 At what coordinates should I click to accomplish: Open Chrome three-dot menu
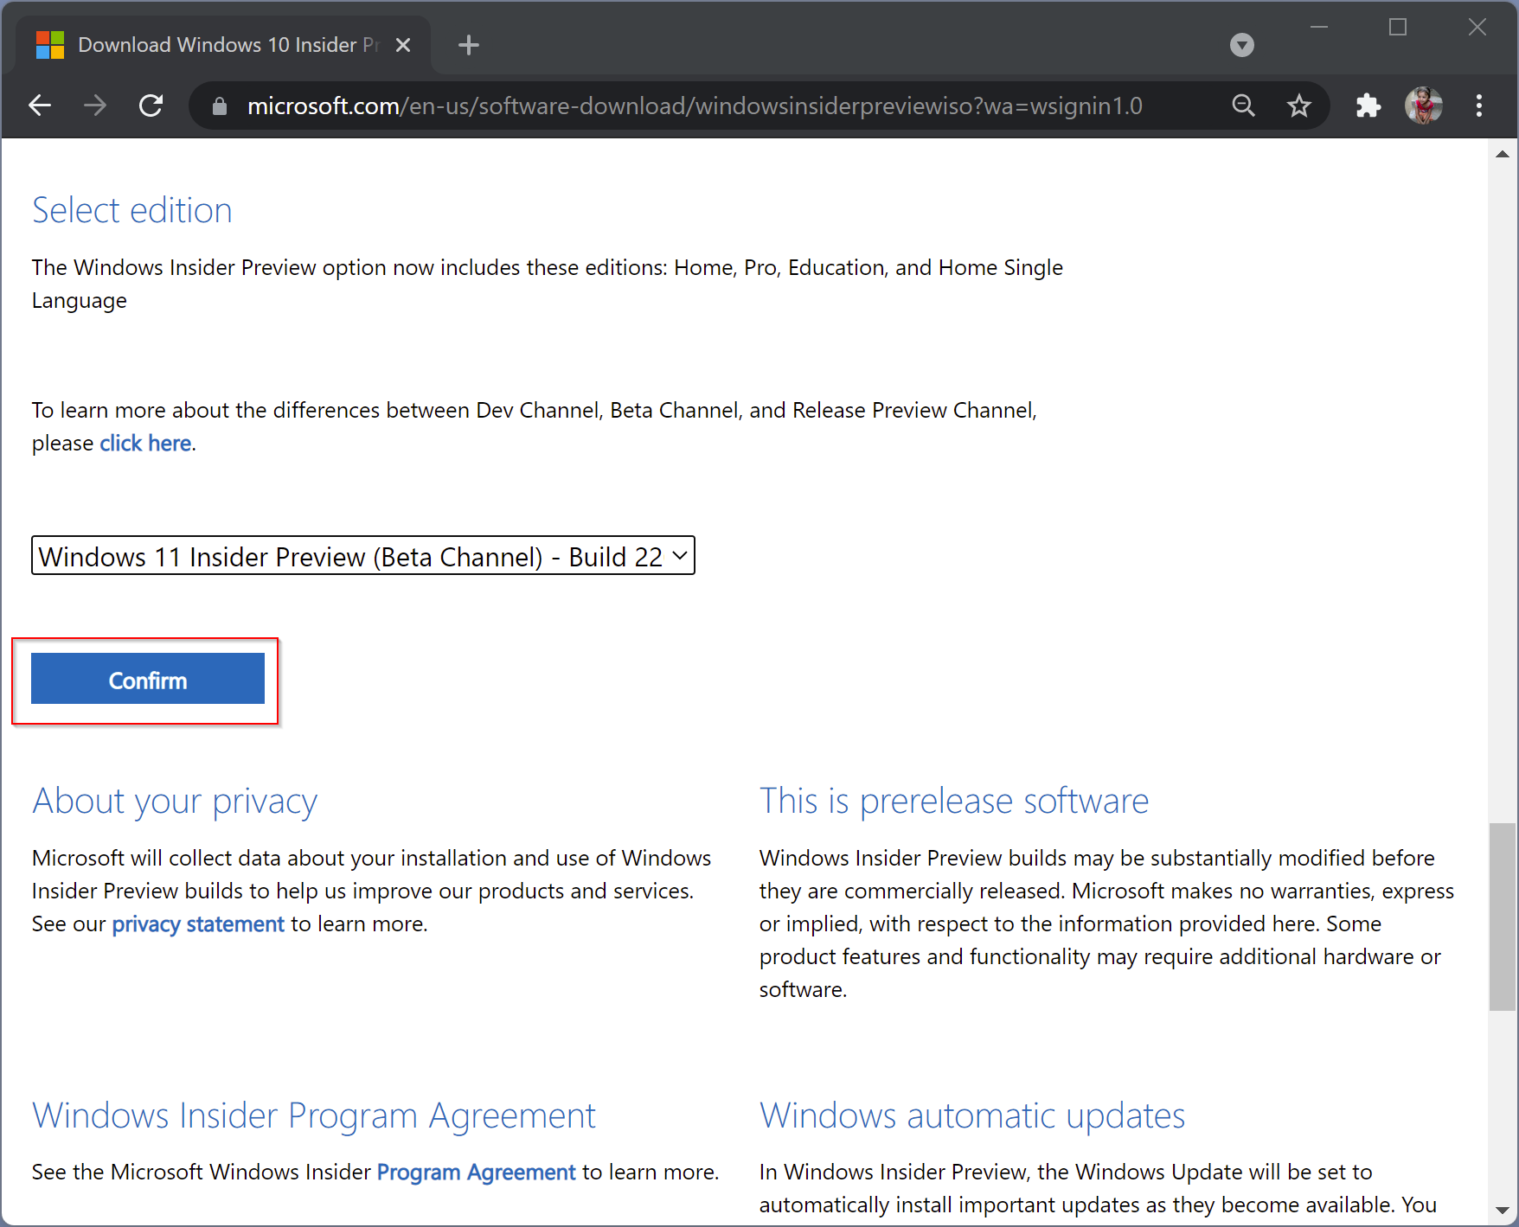[1479, 105]
